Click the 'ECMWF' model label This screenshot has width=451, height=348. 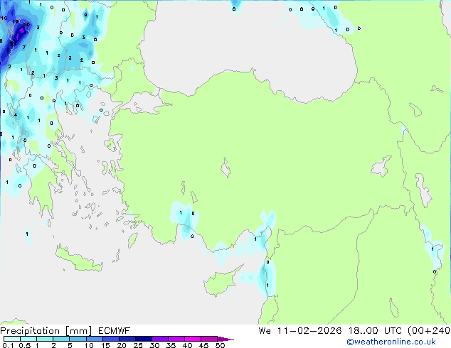[x=115, y=331]
